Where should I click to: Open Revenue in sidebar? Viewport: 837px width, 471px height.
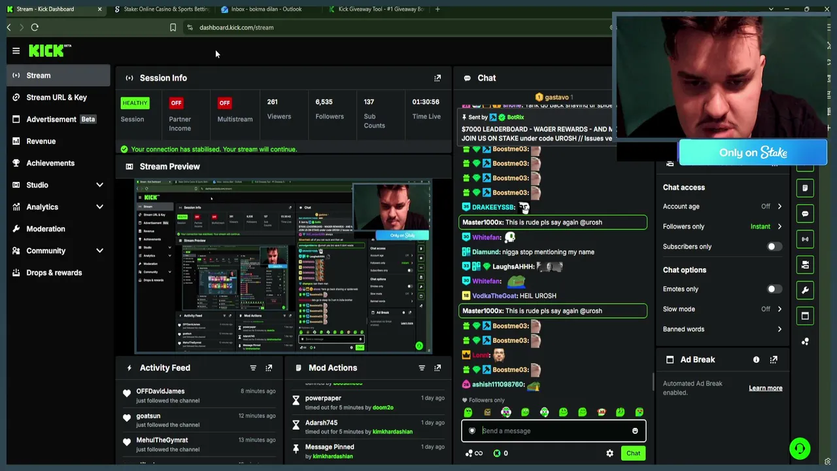[x=58, y=141]
